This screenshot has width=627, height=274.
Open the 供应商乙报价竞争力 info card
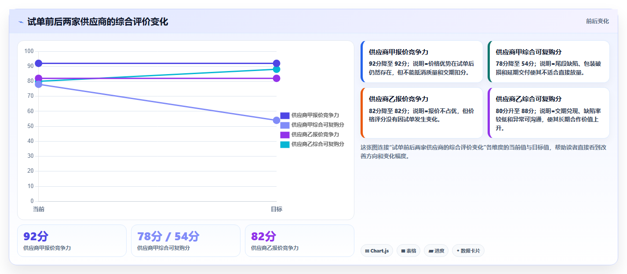422,113
